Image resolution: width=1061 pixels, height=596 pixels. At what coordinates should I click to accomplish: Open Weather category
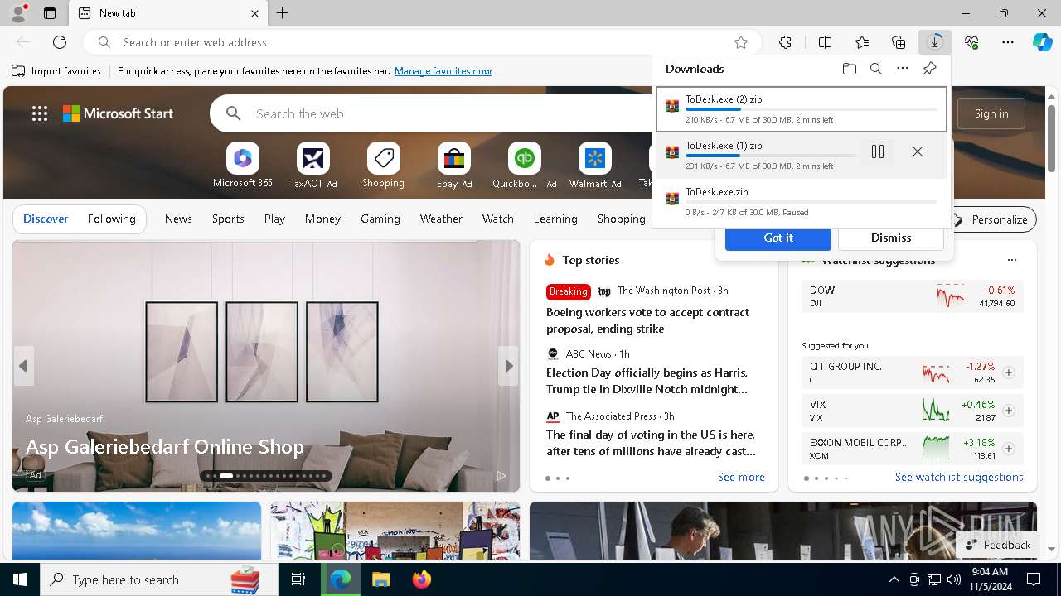coord(441,219)
